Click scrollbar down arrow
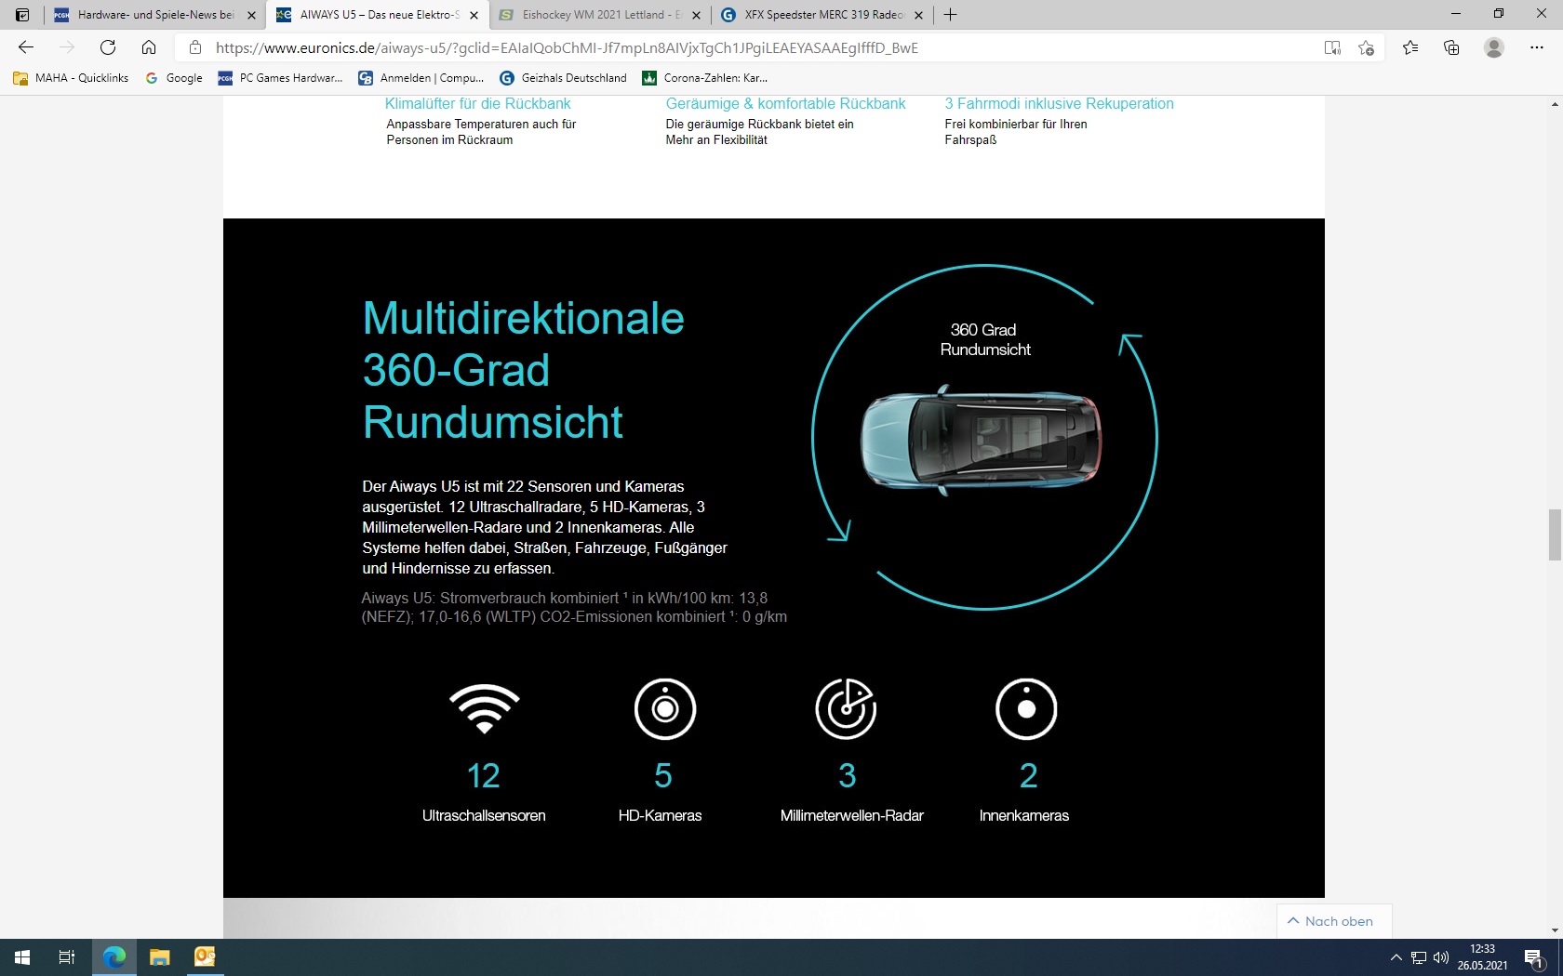This screenshot has height=976, width=1563. click(x=1555, y=930)
